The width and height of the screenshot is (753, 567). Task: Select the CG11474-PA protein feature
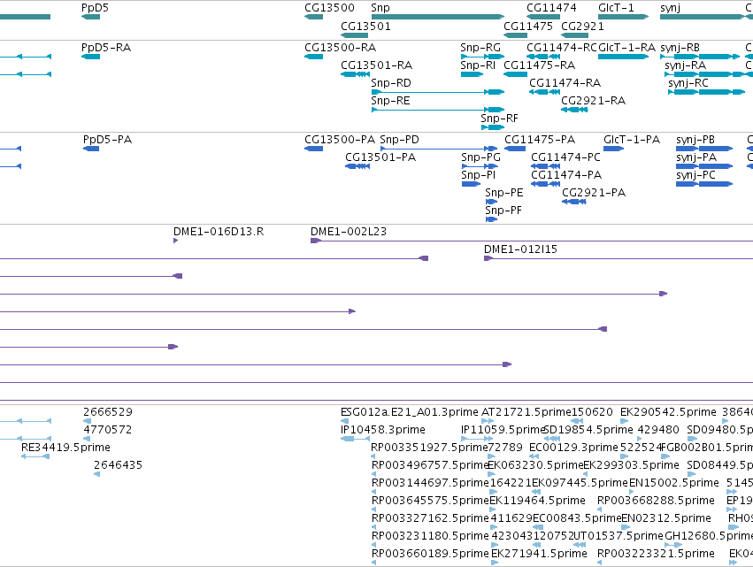546,184
